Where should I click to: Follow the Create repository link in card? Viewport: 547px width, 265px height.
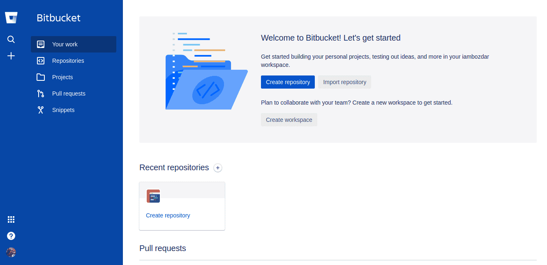(168, 215)
